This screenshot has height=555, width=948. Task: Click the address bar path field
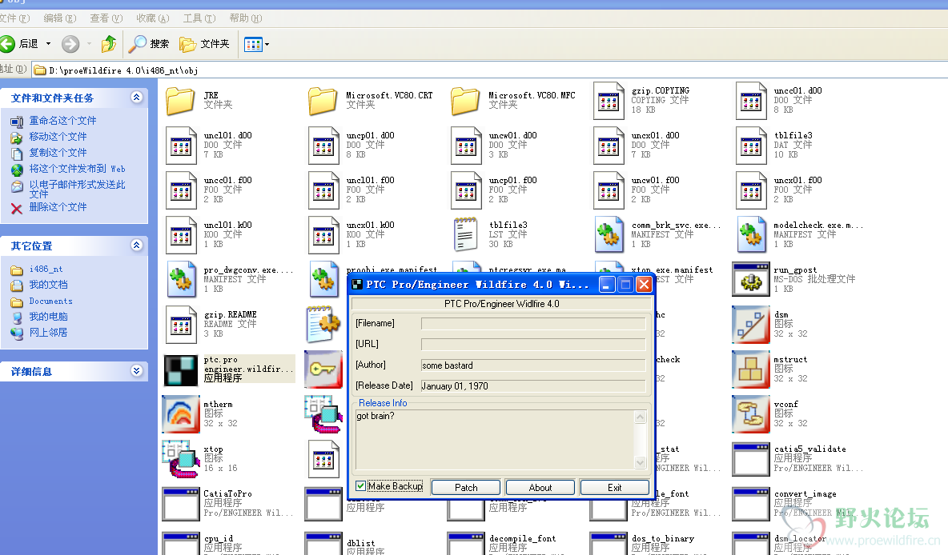click(x=490, y=70)
